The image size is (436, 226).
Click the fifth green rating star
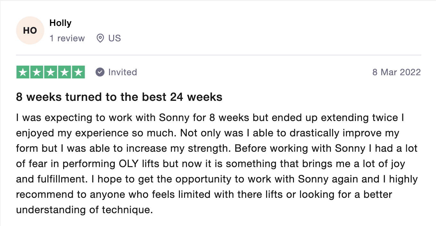click(x=78, y=72)
